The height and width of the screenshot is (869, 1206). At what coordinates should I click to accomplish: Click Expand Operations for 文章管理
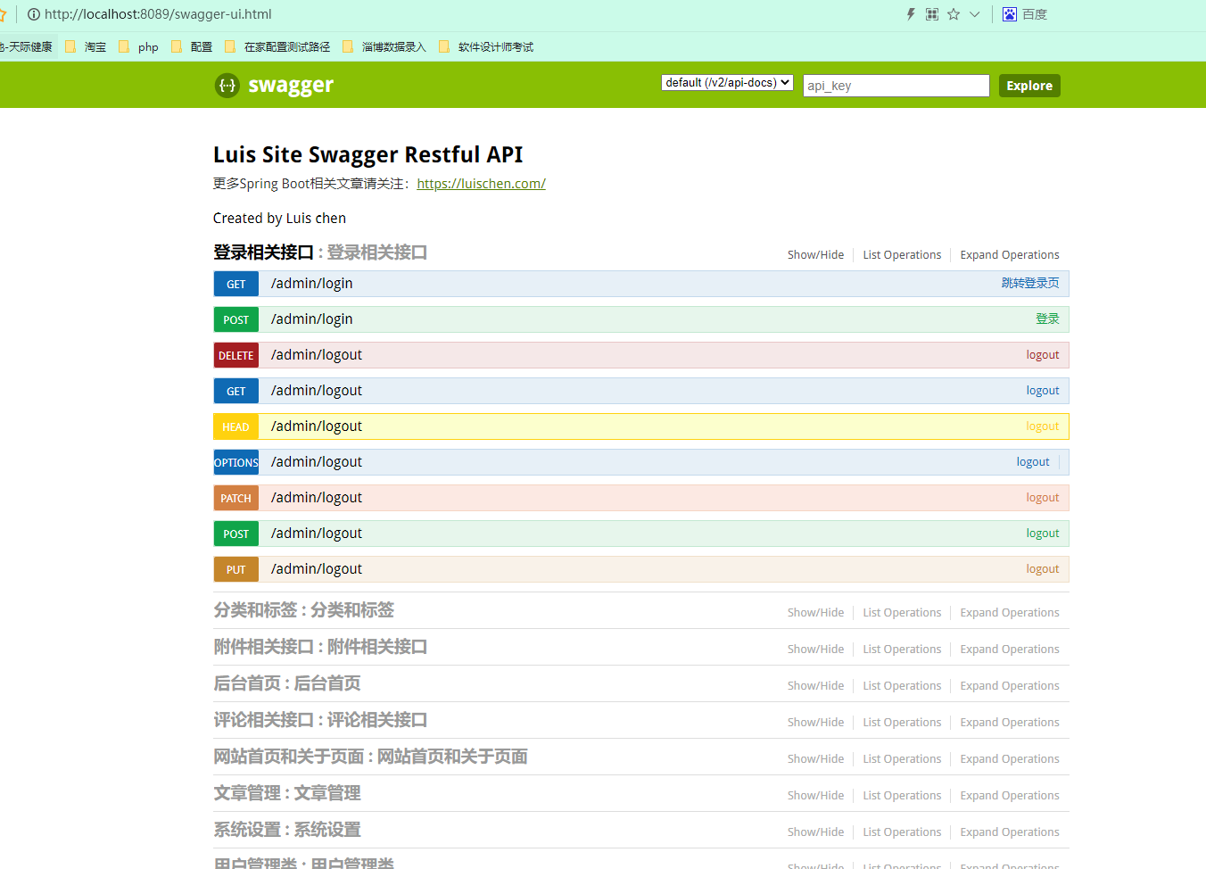point(1010,796)
